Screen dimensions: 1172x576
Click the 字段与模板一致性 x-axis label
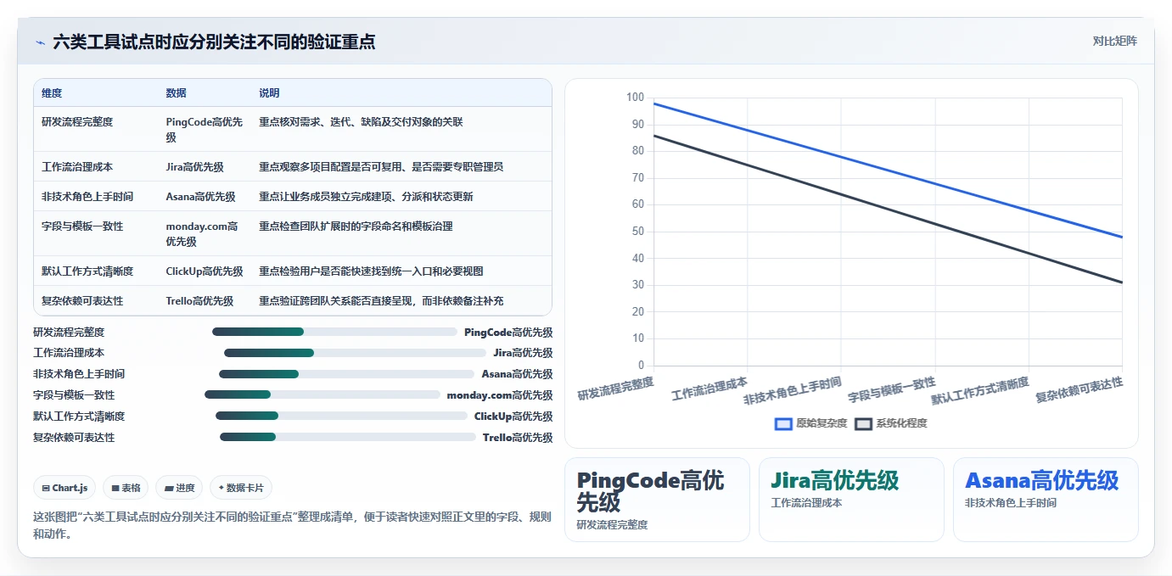(891, 389)
